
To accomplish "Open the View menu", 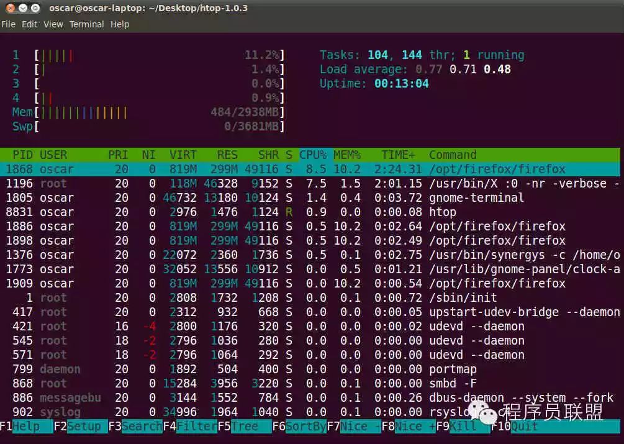I will pos(53,24).
